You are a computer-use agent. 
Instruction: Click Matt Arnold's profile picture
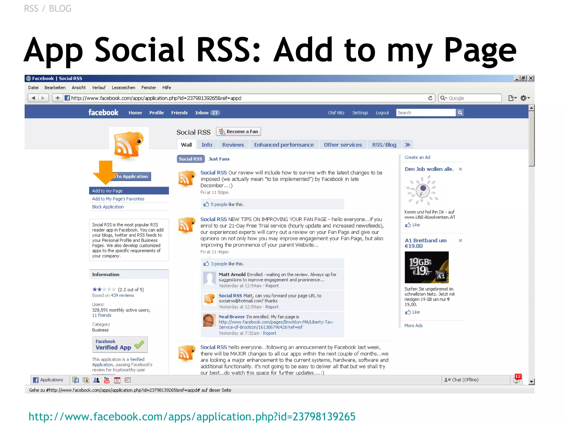(210, 278)
